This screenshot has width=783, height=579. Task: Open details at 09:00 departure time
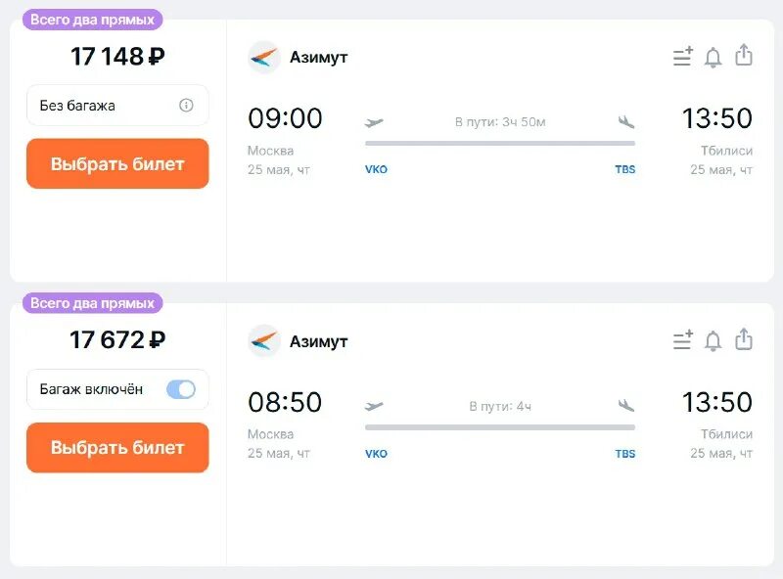[x=285, y=118]
